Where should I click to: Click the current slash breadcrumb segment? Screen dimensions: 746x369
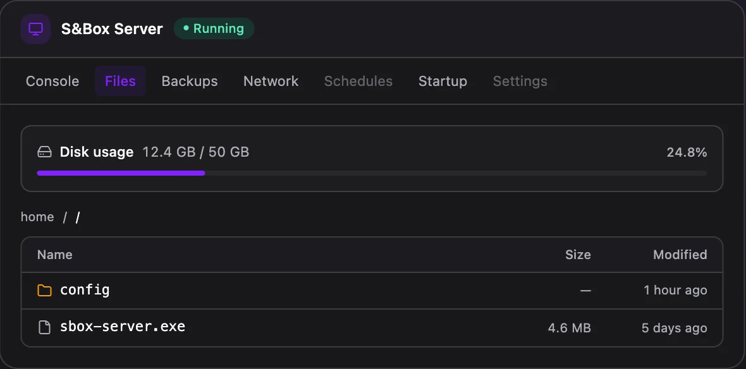point(78,217)
